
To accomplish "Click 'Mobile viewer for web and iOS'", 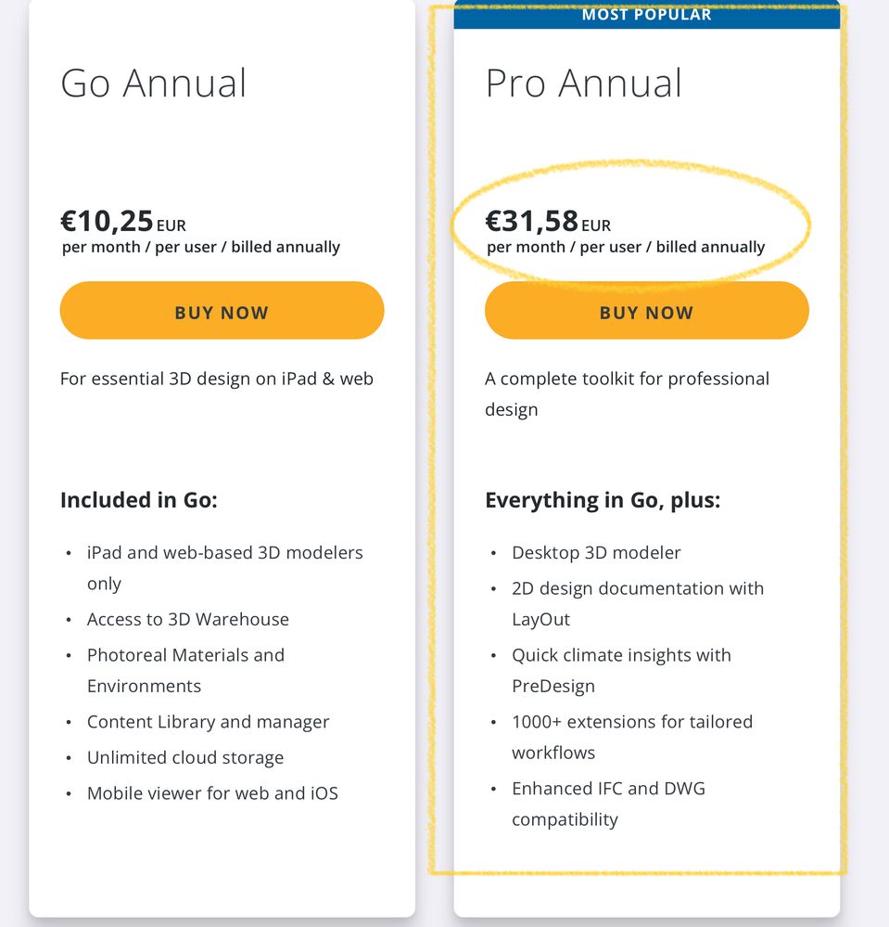I will 212,793.
